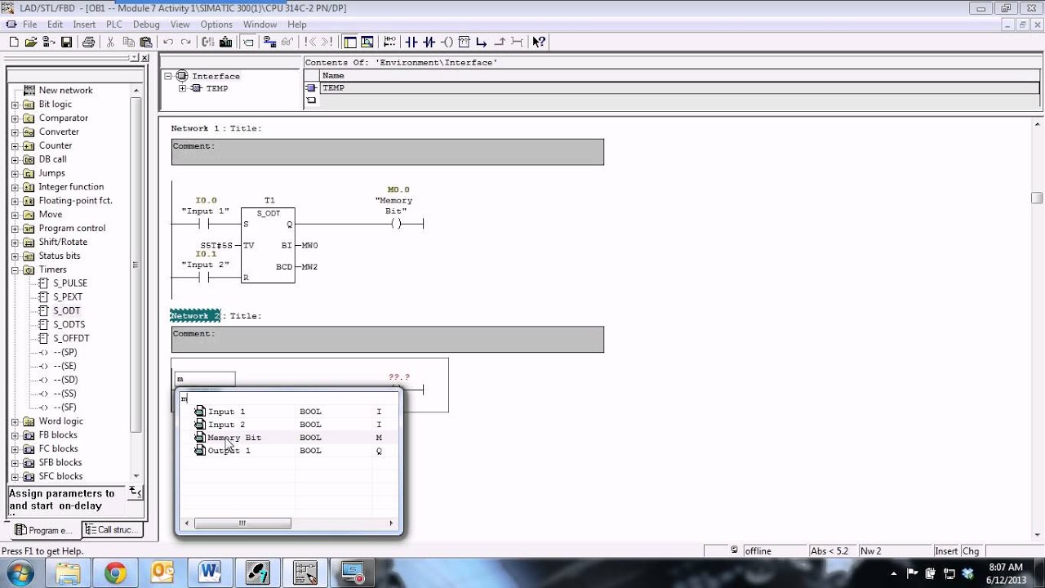Open Microsoft Word from taskbar
This screenshot has width=1045, height=588.
click(210, 572)
